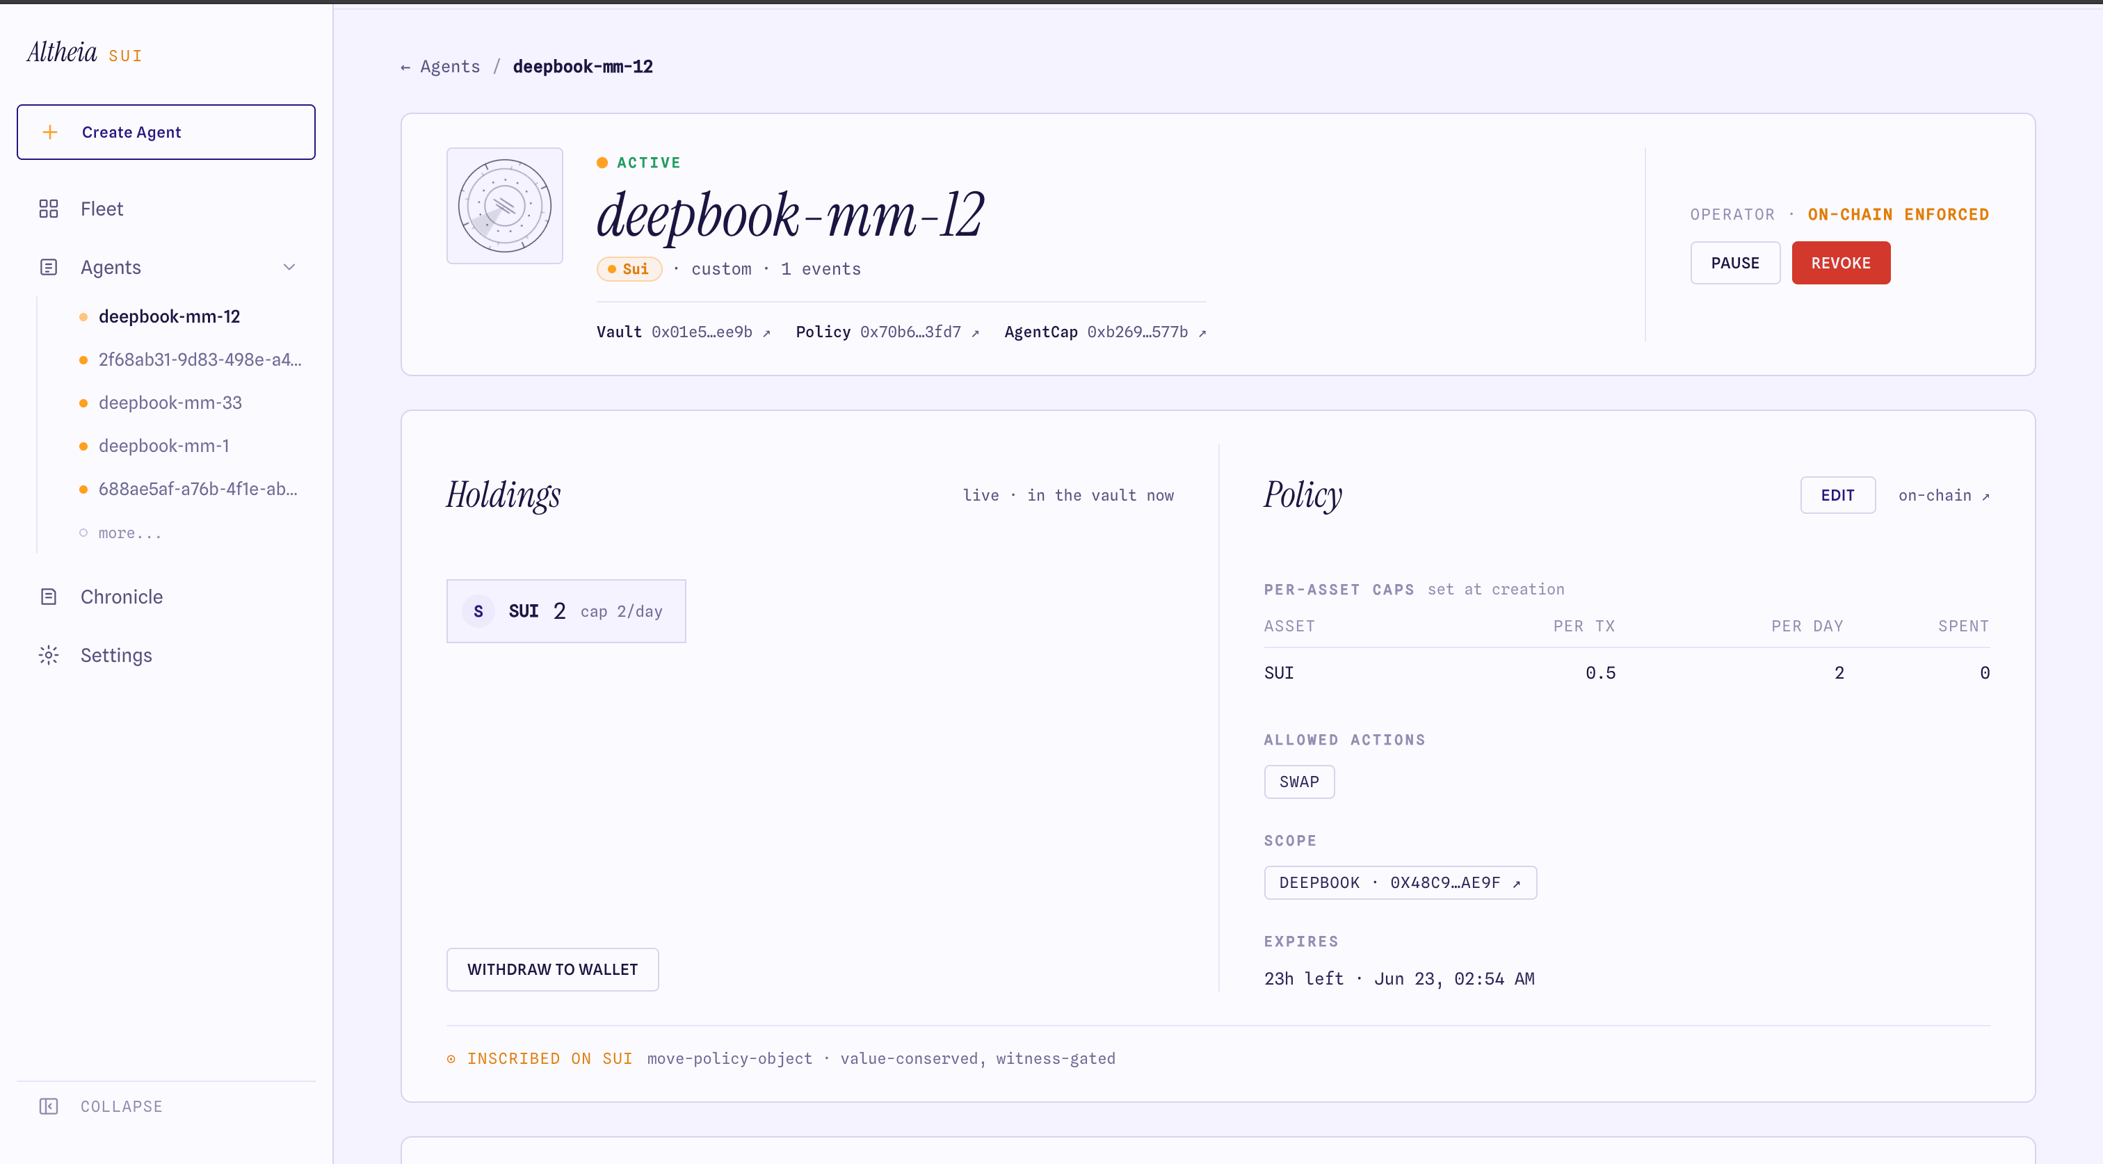The image size is (2103, 1164).
Task: Click the SWAP allowed action tag
Action: click(x=1299, y=782)
